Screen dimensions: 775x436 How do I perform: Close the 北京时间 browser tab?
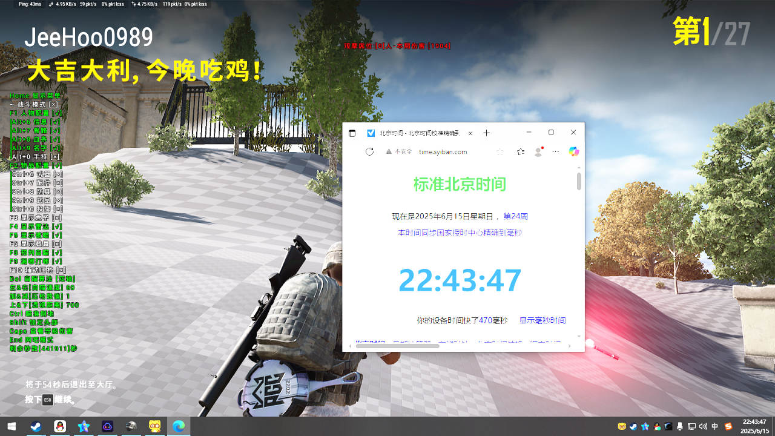point(470,133)
